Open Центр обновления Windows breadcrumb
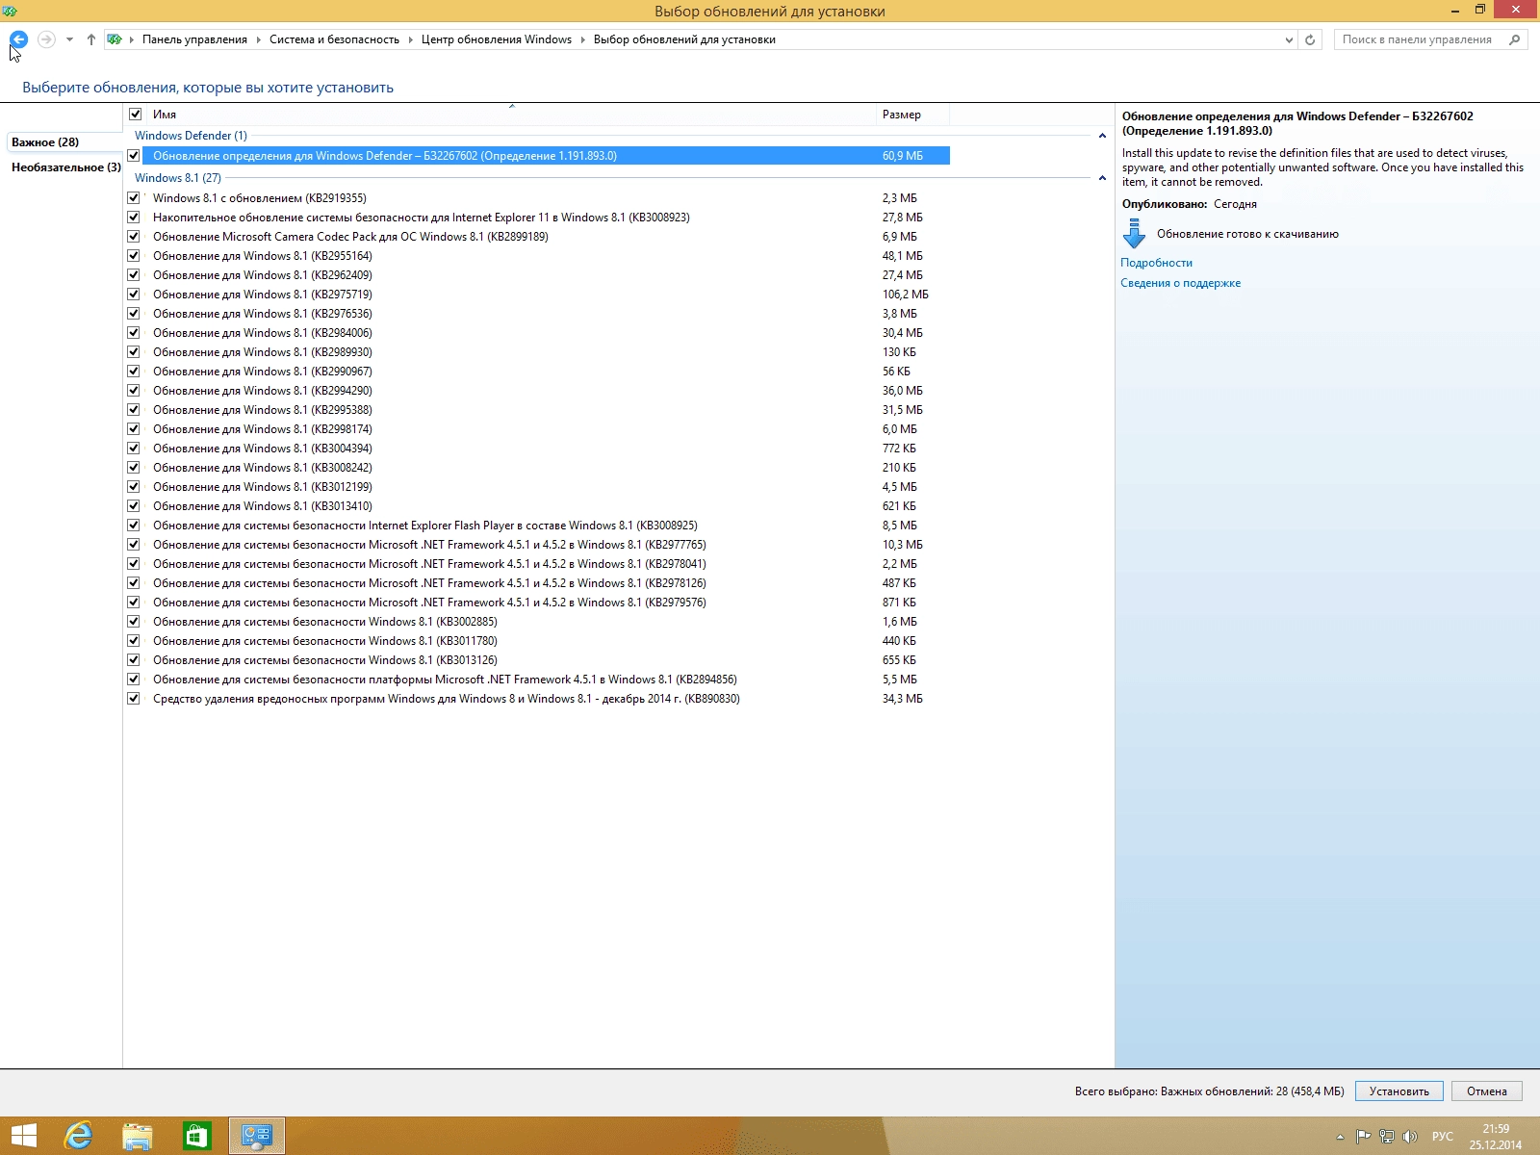 [x=496, y=39]
